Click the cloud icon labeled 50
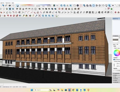Image resolution: width=120 pixels, height=92 pixels. coord(87,6)
